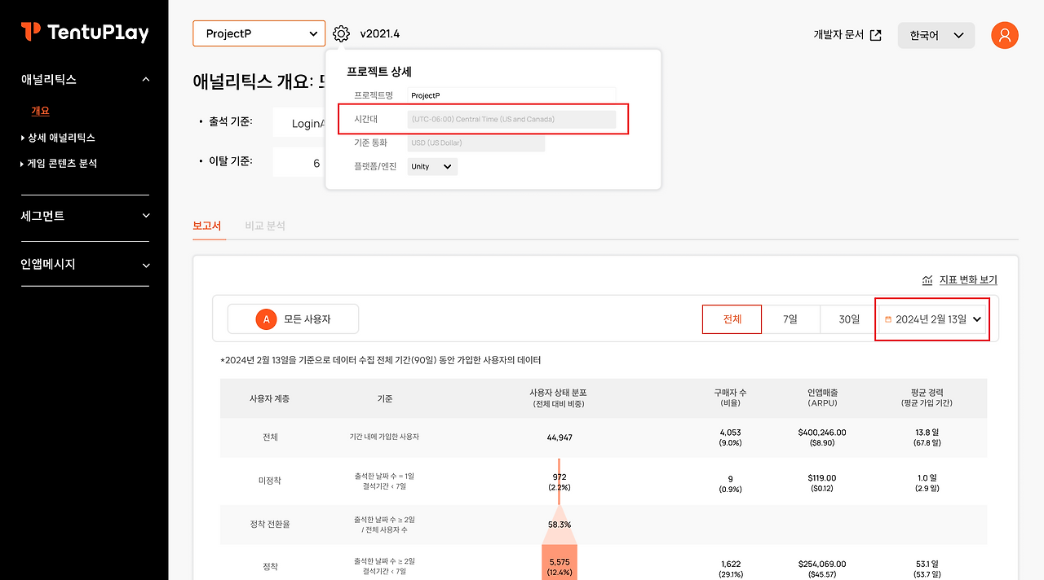Open the ProjectP project dropdown
The image size is (1044, 580).
(x=259, y=33)
